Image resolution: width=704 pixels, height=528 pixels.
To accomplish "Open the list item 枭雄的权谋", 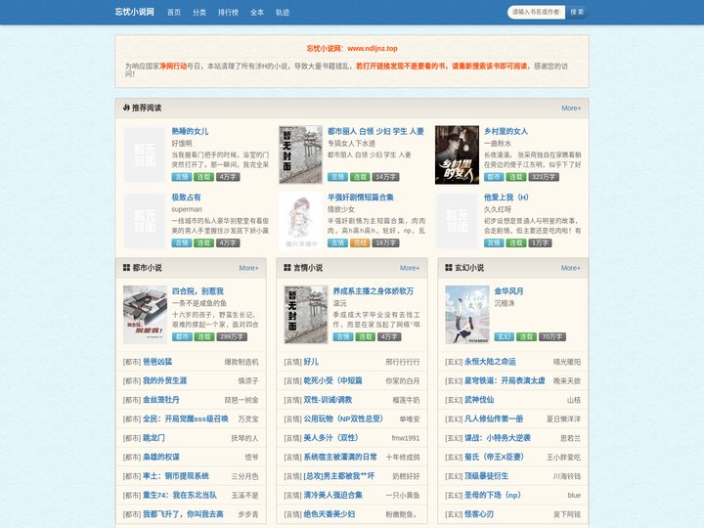I will click(x=161, y=457).
